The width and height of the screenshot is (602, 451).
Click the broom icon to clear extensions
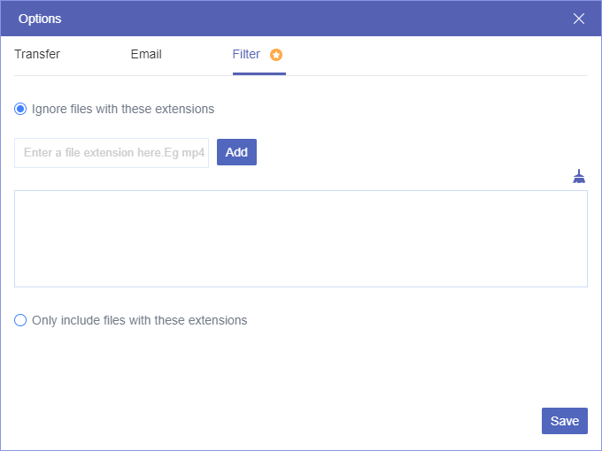coord(579,177)
